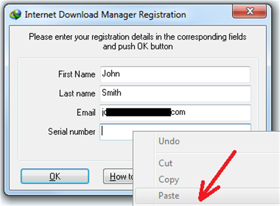Select Cut in the context menu
Image resolution: width=280 pixels, height=206 pixels.
pos(166,163)
